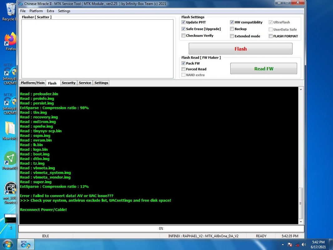Select the Flash tab

[52, 83]
